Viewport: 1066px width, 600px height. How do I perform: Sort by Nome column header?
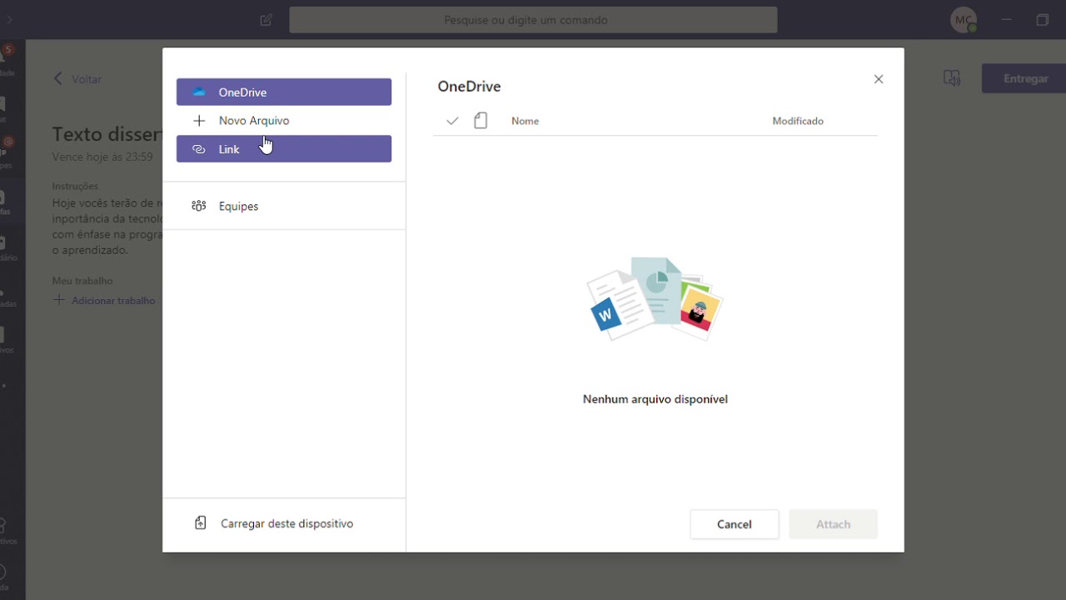click(x=525, y=121)
